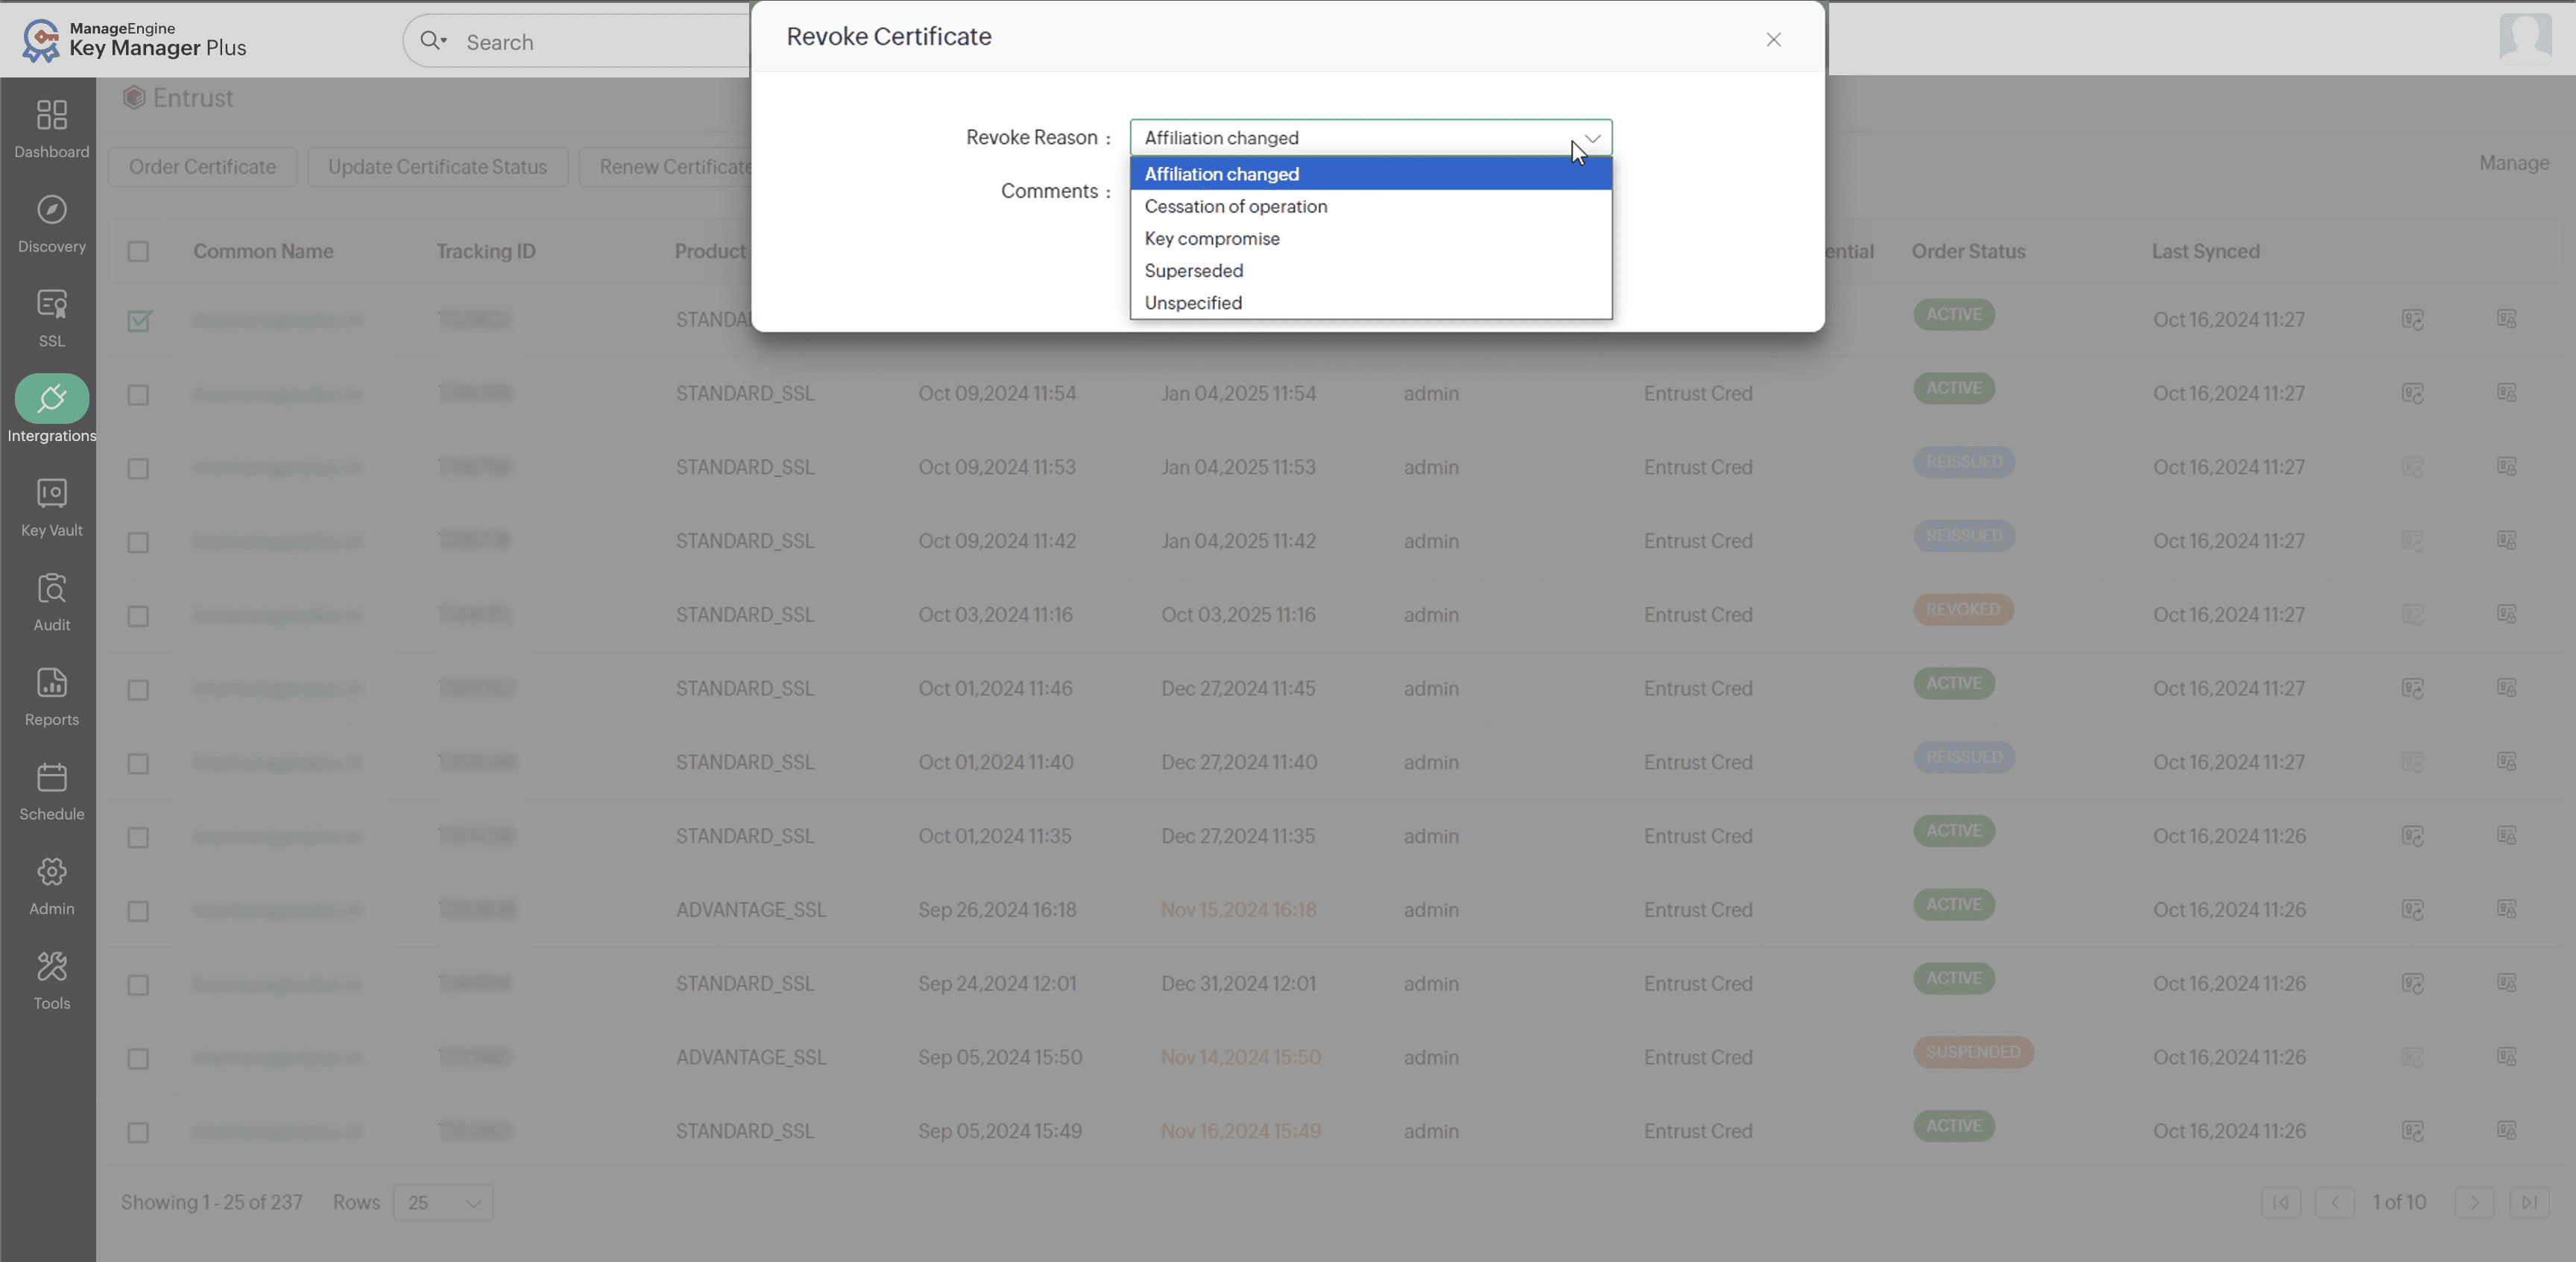Click last-column icon in Dec 27,2024 11:35 row
The height and width of the screenshot is (1262, 2576).
click(2506, 834)
